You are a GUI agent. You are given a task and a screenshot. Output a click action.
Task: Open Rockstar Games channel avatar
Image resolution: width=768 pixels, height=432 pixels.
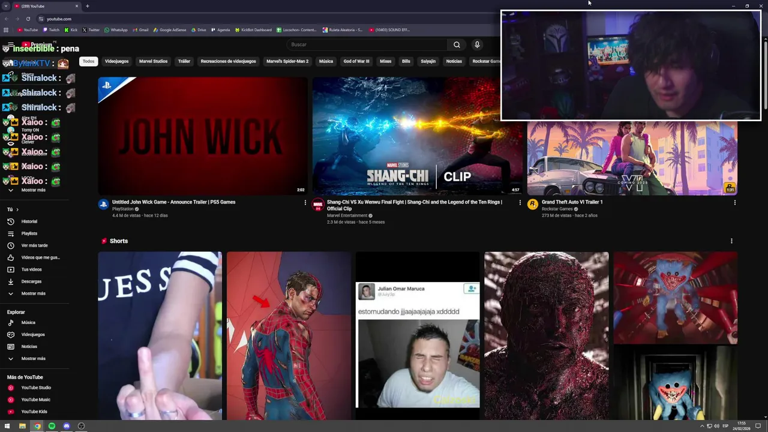pos(532,205)
